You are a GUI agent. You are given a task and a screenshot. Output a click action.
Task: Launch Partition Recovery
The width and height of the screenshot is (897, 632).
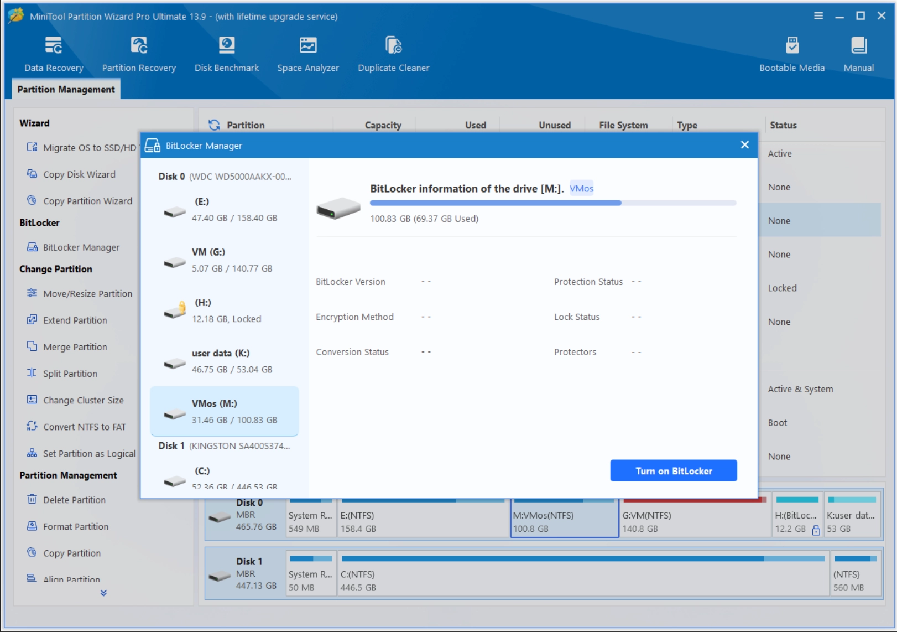click(139, 54)
